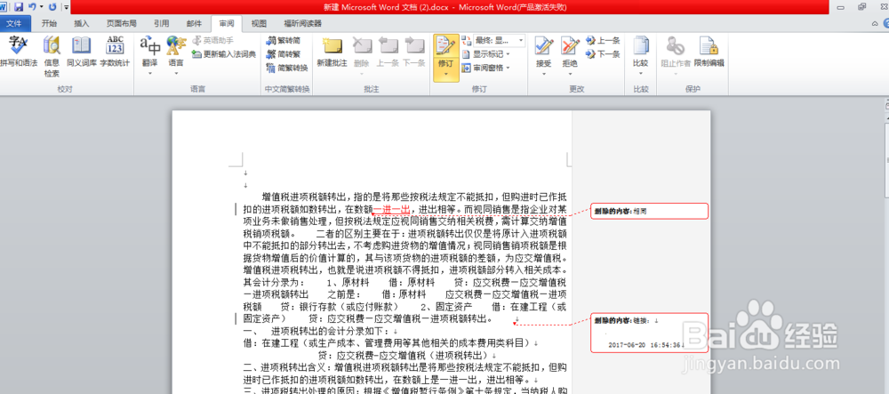Convert Simplified to Traditional (简转繁)
889x394 pixels.
pyautogui.click(x=284, y=54)
